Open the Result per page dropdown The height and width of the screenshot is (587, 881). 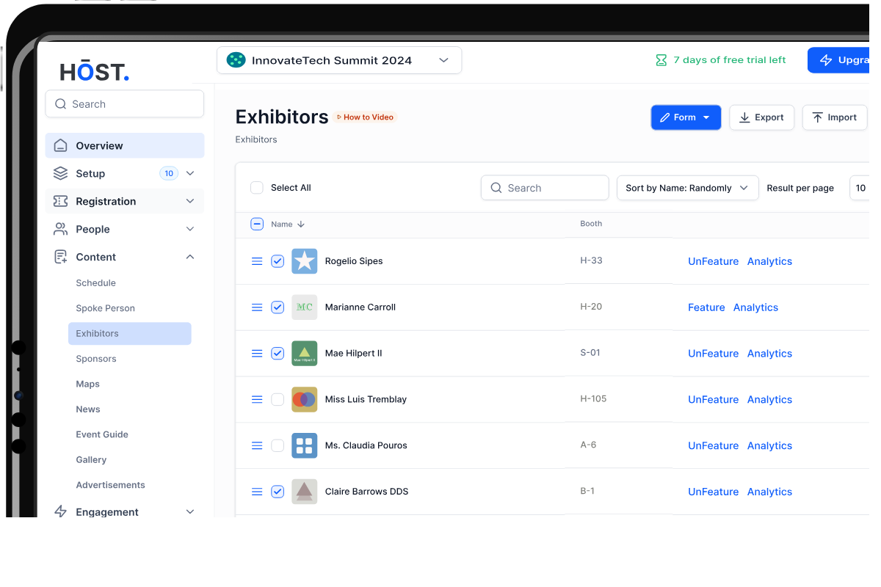pyautogui.click(x=860, y=188)
